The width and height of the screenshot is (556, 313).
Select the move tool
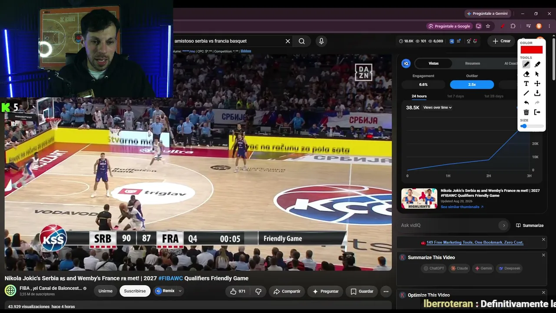click(537, 83)
